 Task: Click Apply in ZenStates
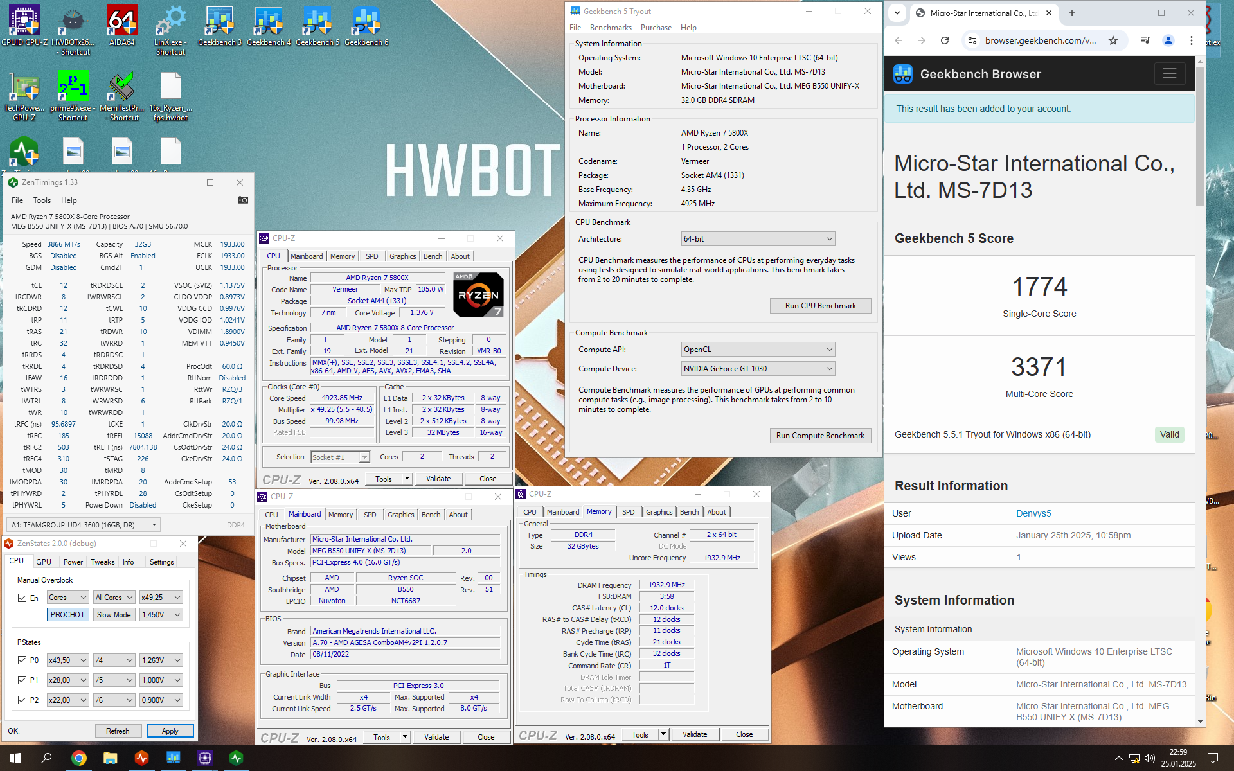(170, 731)
